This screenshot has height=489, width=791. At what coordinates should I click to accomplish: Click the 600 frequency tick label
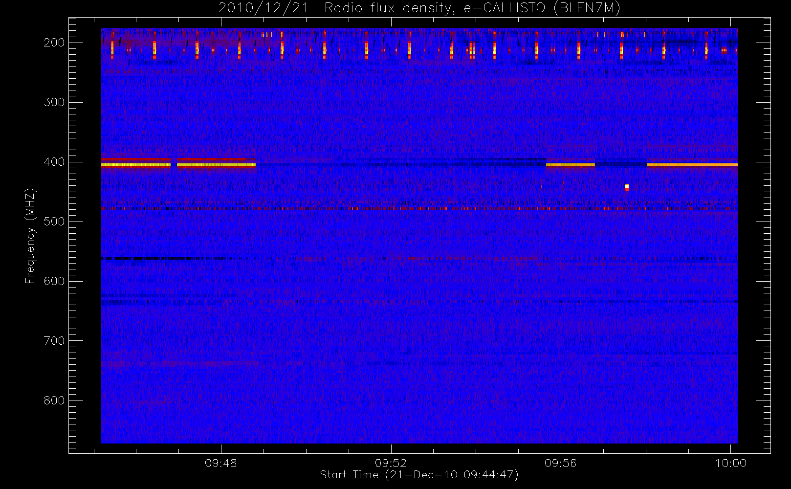54,281
